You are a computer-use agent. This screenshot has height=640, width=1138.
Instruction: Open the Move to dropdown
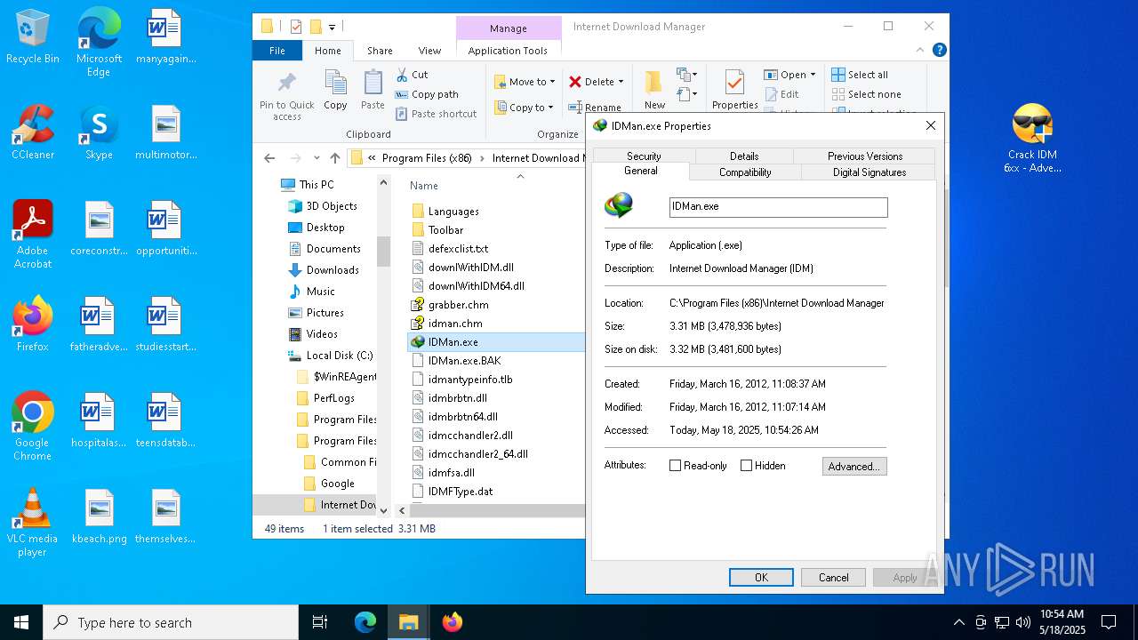click(x=525, y=82)
